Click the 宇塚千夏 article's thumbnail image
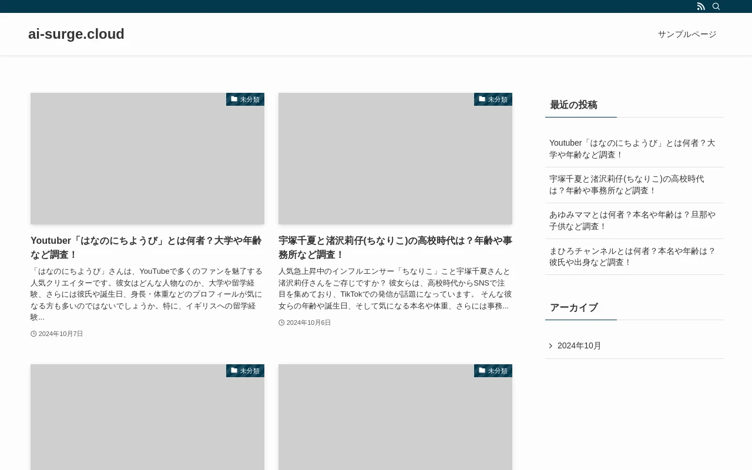The image size is (752, 470). point(395,158)
